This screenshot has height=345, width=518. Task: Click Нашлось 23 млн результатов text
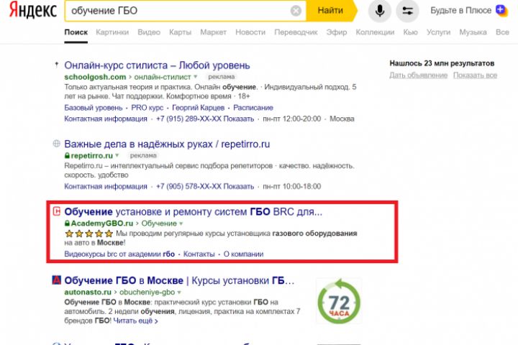[x=442, y=63]
